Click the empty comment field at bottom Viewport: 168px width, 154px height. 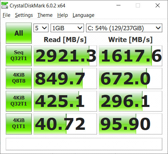click(x=84, y=144)
